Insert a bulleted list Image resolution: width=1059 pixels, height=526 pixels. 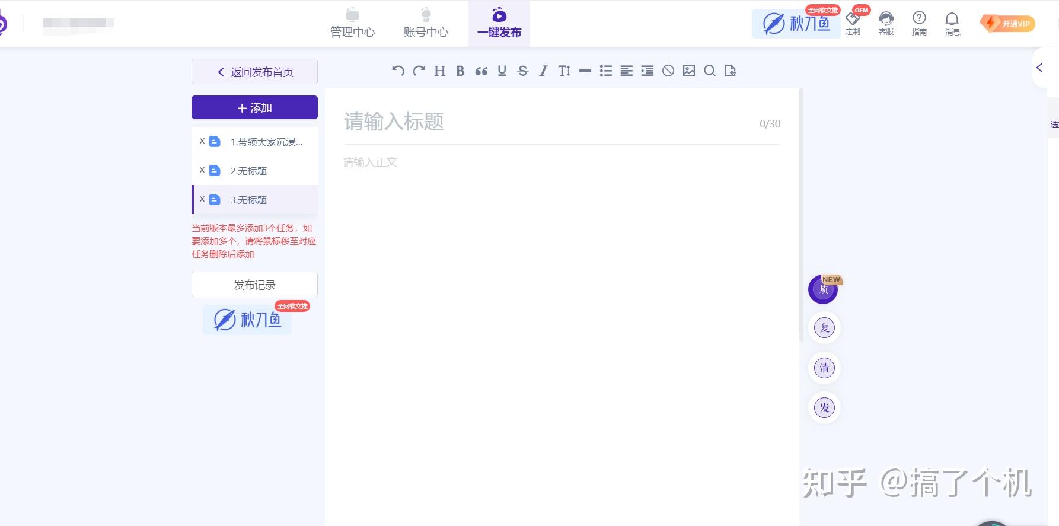tap(605, 71)
